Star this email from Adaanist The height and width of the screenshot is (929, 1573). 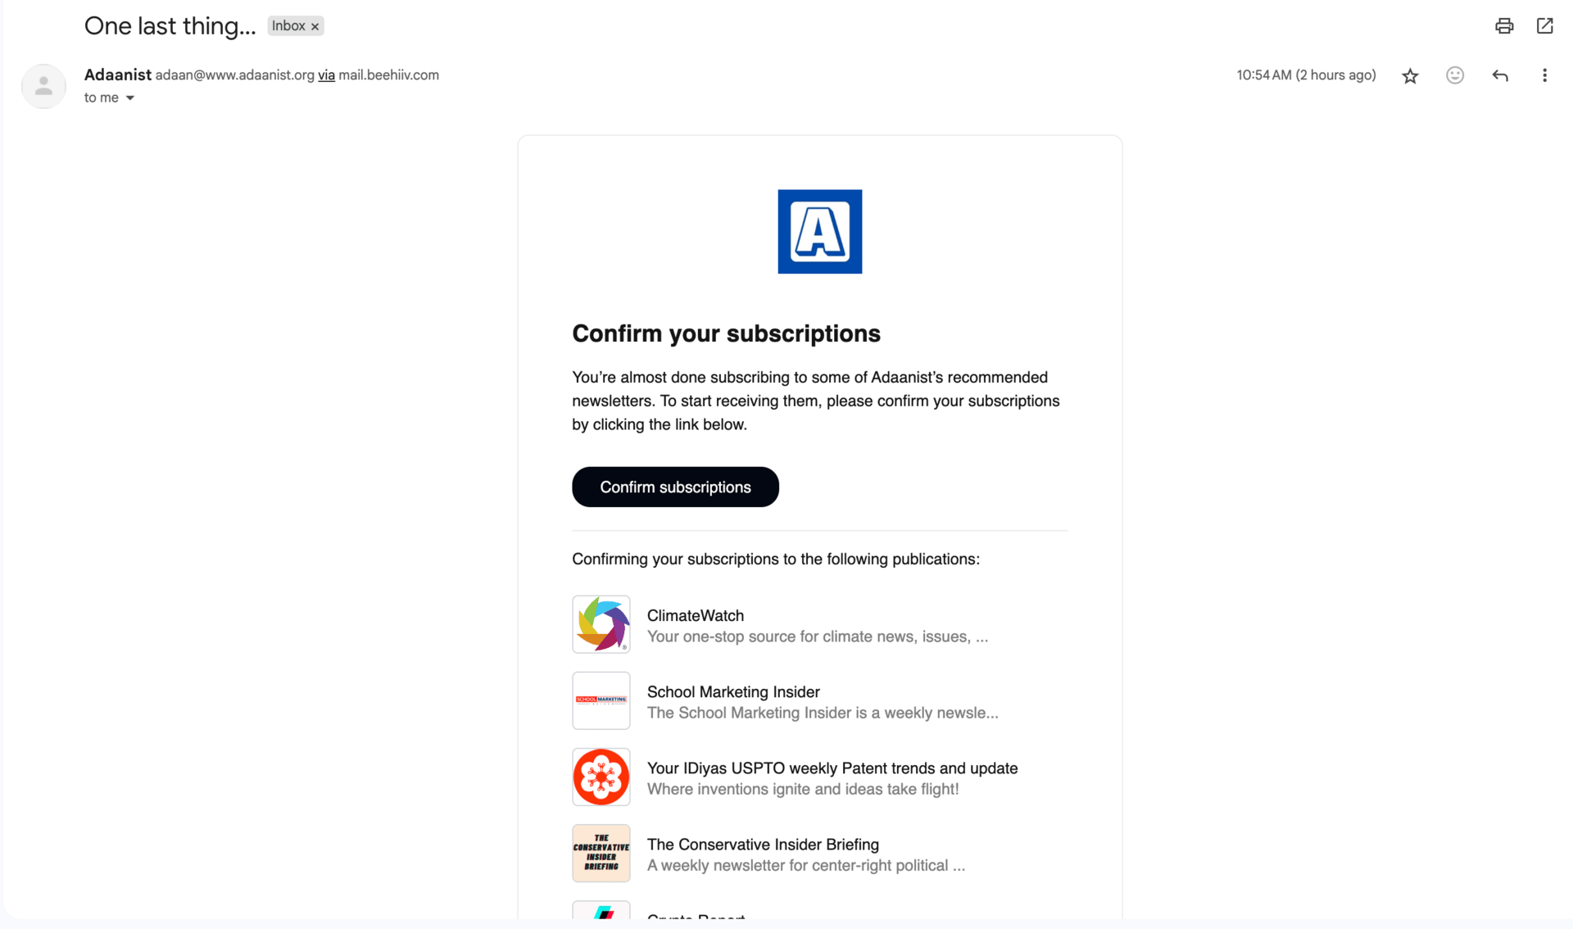1410,75
